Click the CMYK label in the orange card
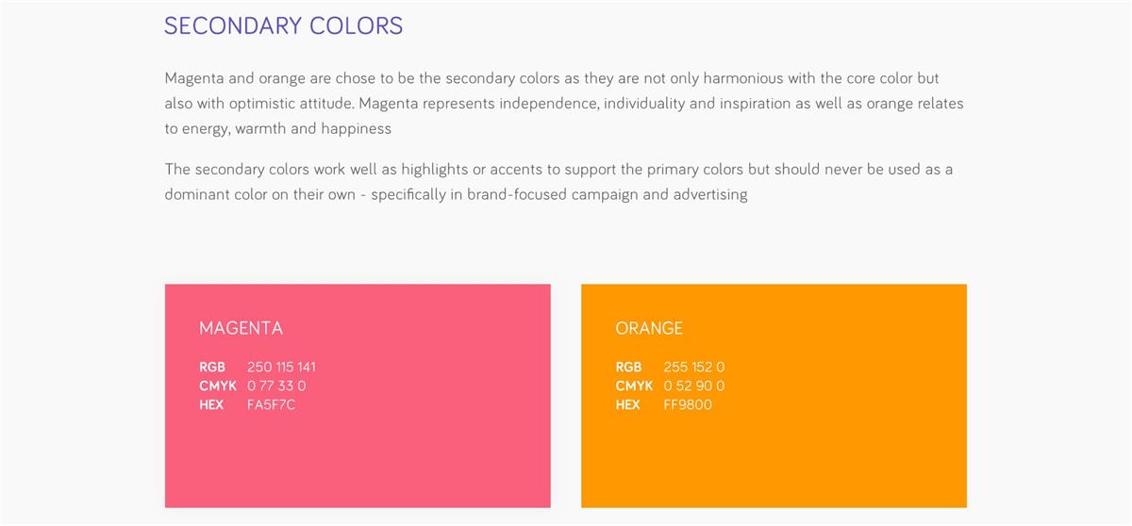This screenshot has width=1132, height=526. point(634,386)
